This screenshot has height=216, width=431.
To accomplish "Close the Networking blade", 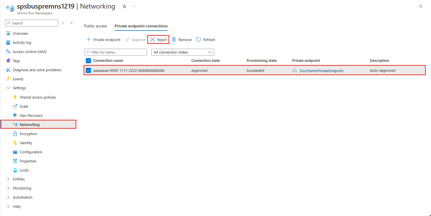I will pos(420,6).
